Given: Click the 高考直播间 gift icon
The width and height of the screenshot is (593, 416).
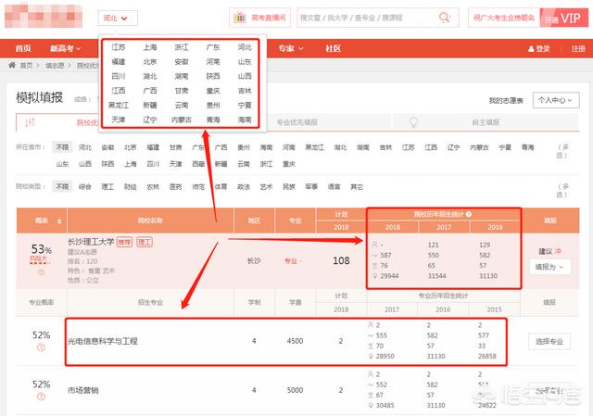Looking at the screenshot, I should (239, 18).
